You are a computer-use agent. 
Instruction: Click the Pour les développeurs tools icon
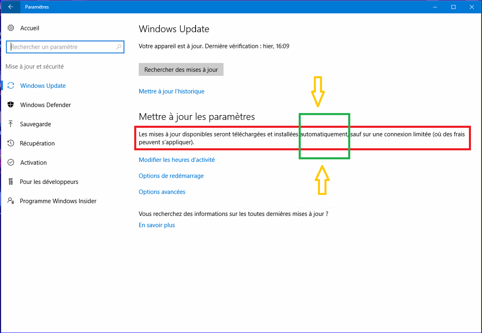click(x=11, y=181)
